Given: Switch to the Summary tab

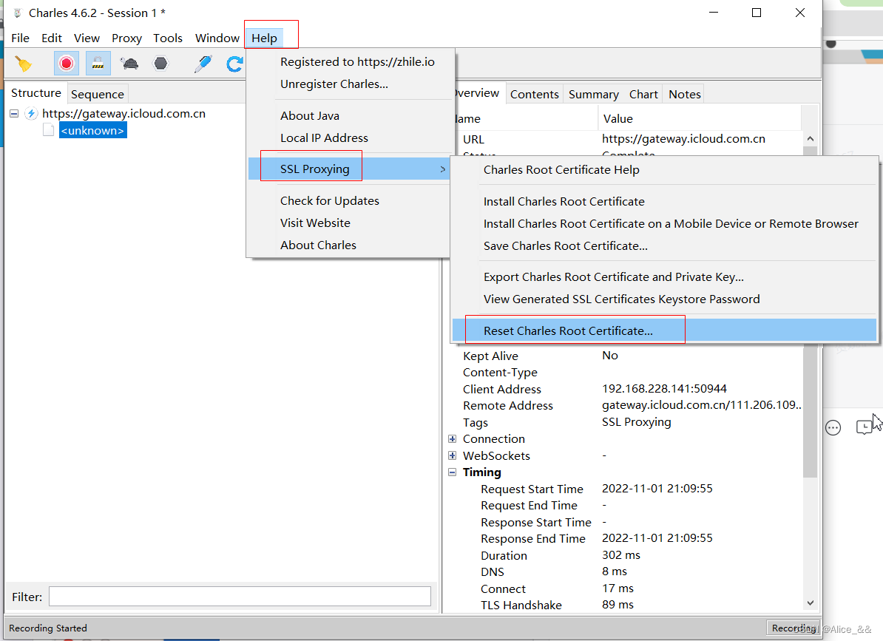Looking at the screenshot, I should [594, 94].
